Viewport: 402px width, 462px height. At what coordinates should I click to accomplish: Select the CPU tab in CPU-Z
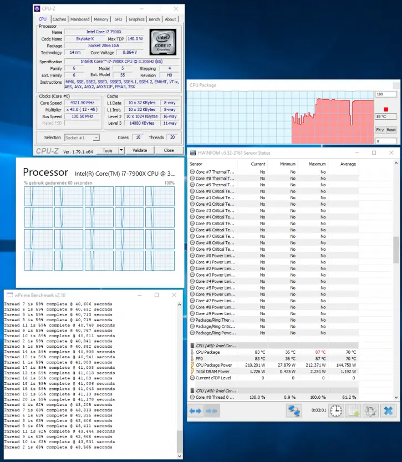(43, 19)
